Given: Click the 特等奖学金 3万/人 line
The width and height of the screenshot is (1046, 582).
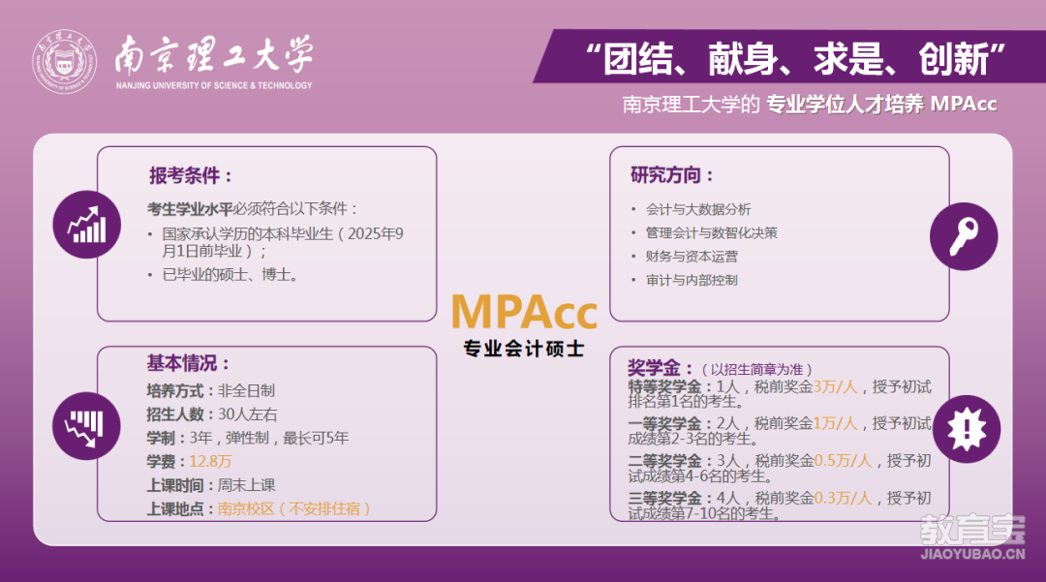Looking at the screenshot, I should pos(779,393).
